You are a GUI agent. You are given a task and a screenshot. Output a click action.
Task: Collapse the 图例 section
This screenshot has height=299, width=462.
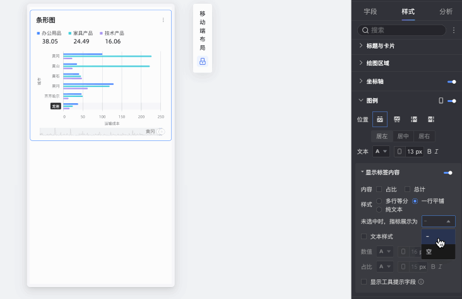(x=361, y=100)
